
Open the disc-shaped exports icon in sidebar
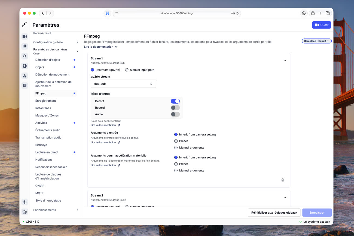click(25, 66)
